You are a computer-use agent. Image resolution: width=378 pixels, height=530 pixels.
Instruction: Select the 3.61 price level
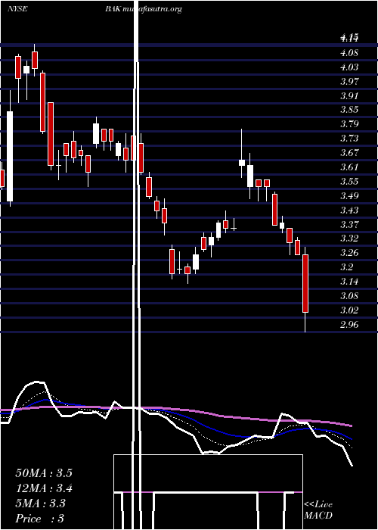point(349,167)
